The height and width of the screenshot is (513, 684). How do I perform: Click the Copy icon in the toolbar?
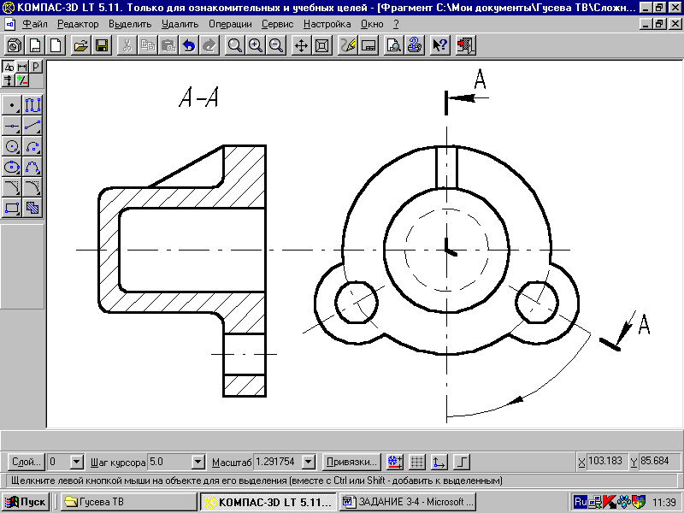click(x=148, y=45)
